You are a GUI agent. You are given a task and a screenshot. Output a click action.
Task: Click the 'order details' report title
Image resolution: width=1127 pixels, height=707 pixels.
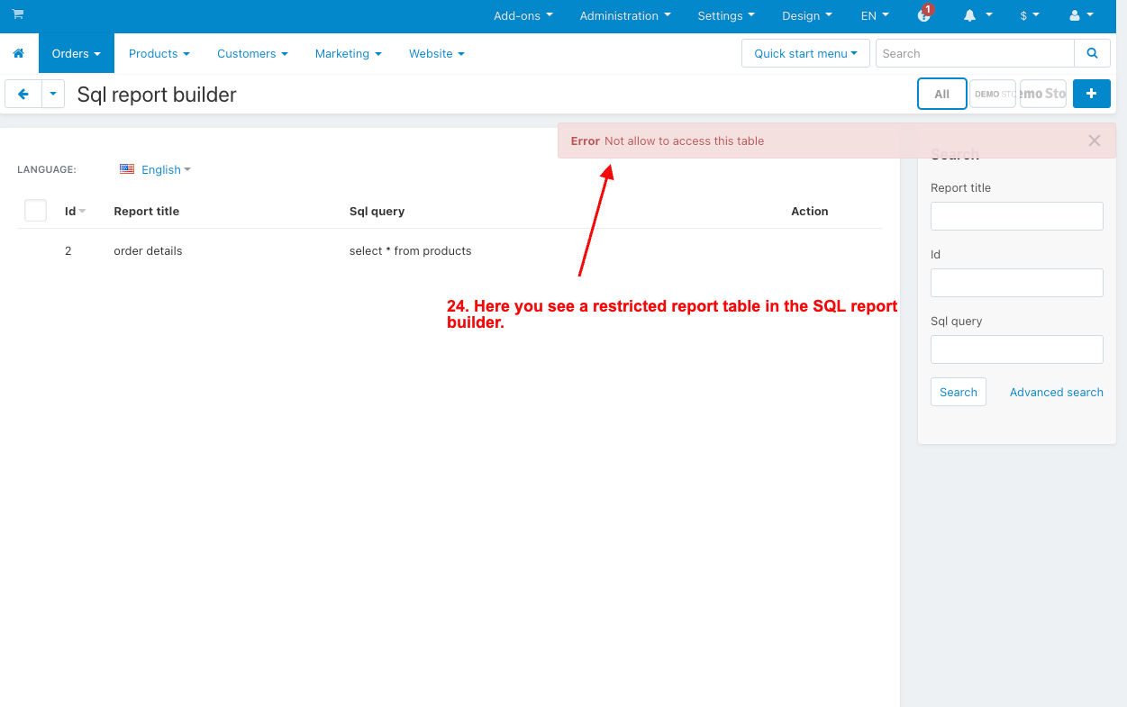pyautogui.click(x=148, y=251)
